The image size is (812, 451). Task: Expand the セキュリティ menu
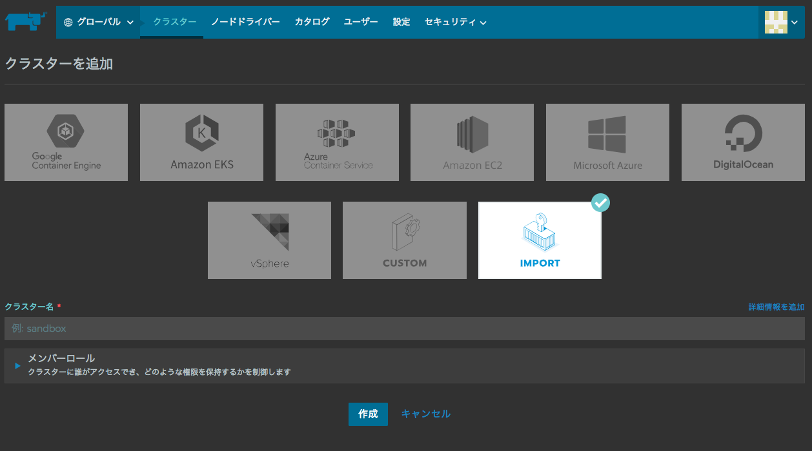pyautogui.click(x=455, y=22)
